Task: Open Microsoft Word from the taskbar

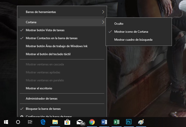Action: point(104,122)
